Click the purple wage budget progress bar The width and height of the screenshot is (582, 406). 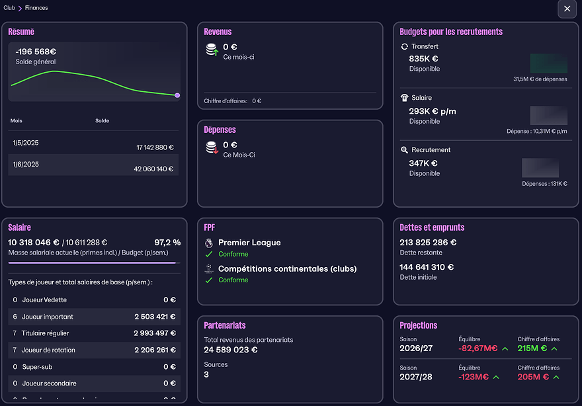pos(93,263)
